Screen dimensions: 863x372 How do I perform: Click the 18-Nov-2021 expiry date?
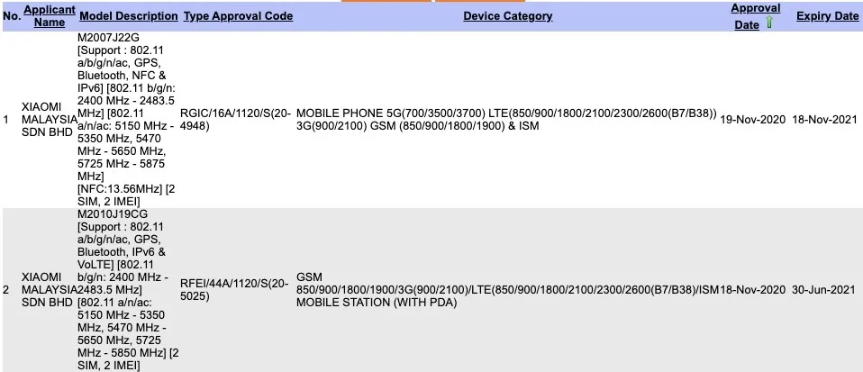(x=826, y=120)
